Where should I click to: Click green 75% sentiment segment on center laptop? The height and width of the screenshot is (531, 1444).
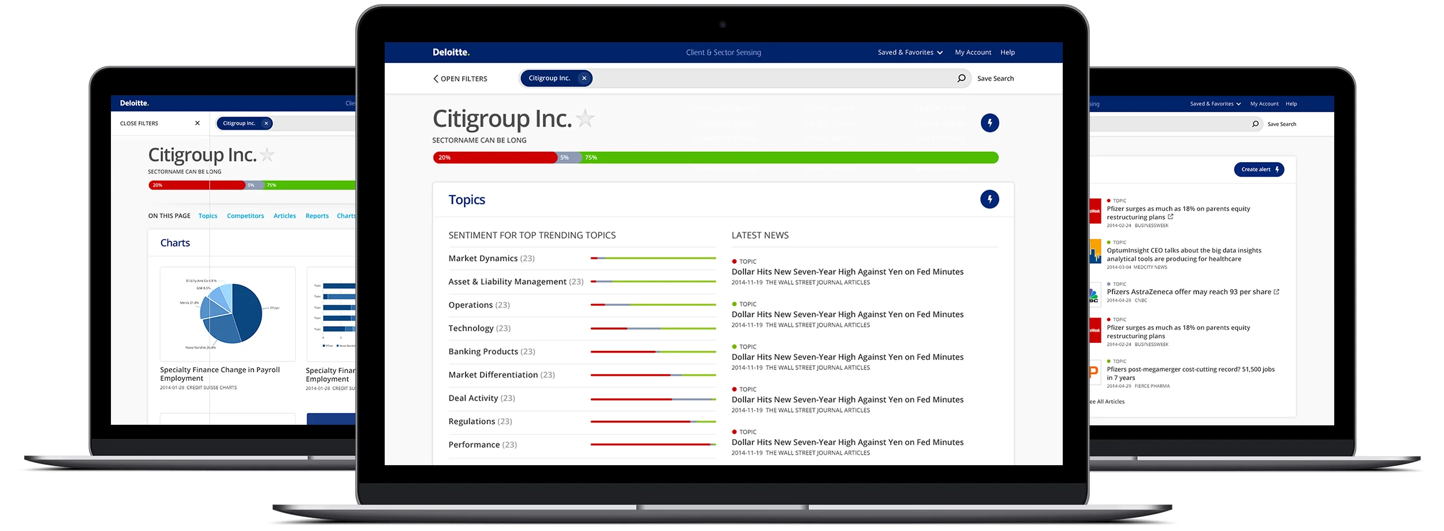(790, 158)
